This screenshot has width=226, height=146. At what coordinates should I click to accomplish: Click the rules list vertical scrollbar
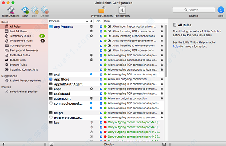(x=166, y=51)
